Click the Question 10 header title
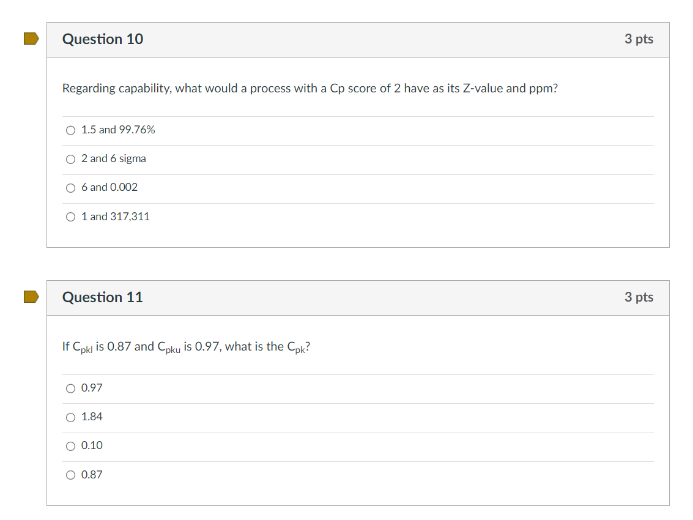The height and width of the screenshot is (520, 693). 102,39
